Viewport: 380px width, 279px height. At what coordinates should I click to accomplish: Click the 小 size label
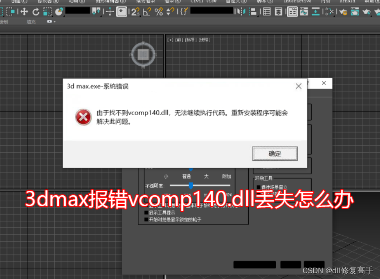tap(166, 176)
